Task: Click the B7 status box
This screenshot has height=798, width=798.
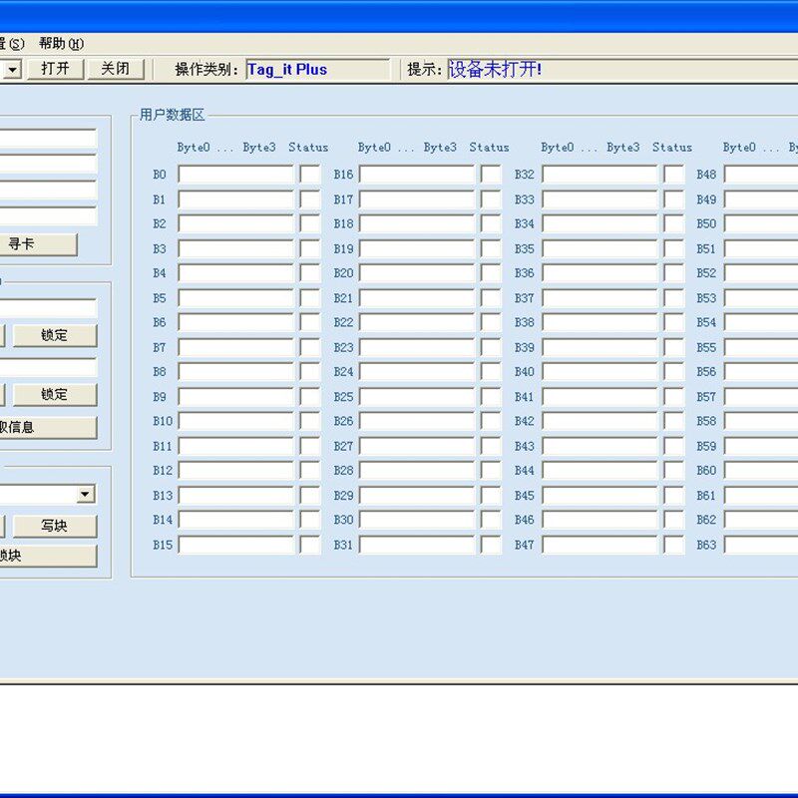Action: pyautogui.click(x=310, y=347)
